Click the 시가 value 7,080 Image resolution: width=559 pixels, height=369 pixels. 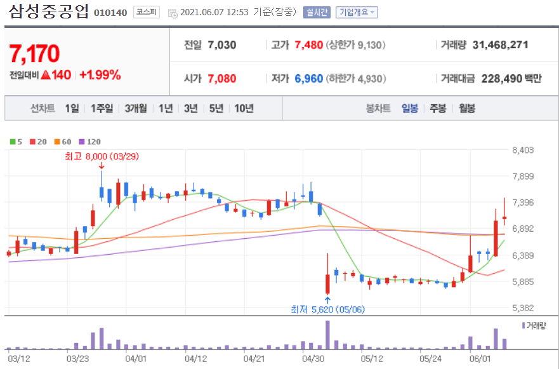tap(221, 79)
